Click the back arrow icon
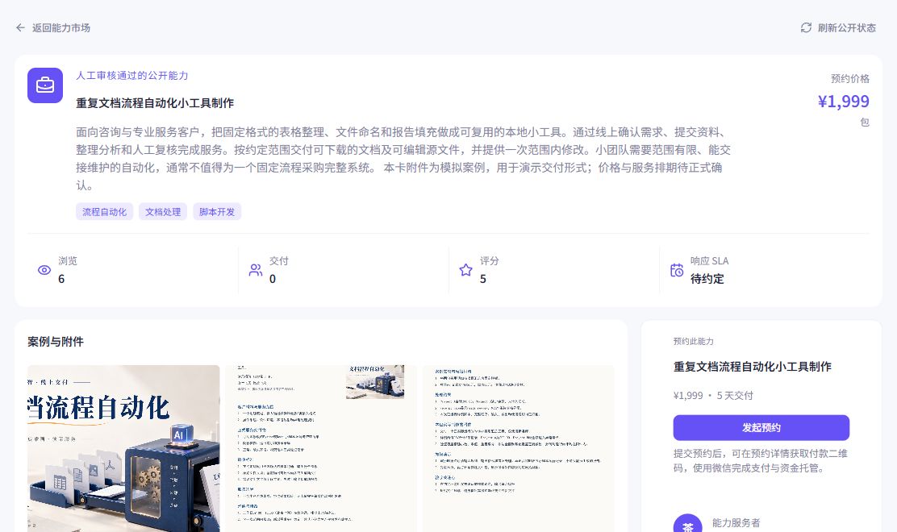 pyautogui.click(x=21, y=27)
